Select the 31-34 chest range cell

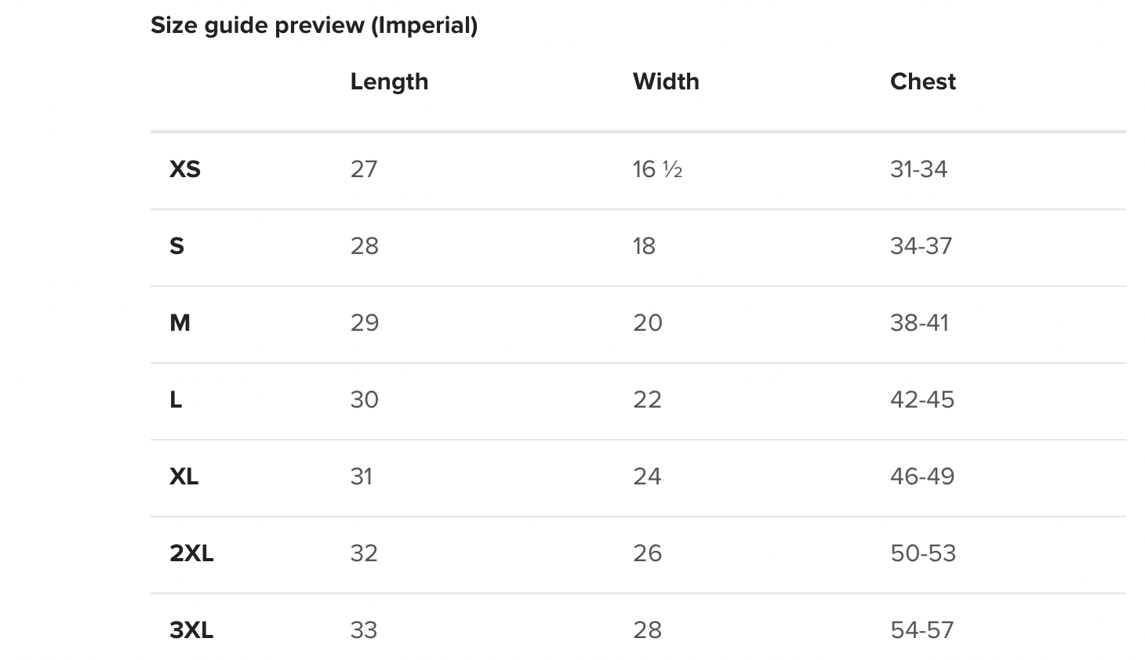click(918, 169)
